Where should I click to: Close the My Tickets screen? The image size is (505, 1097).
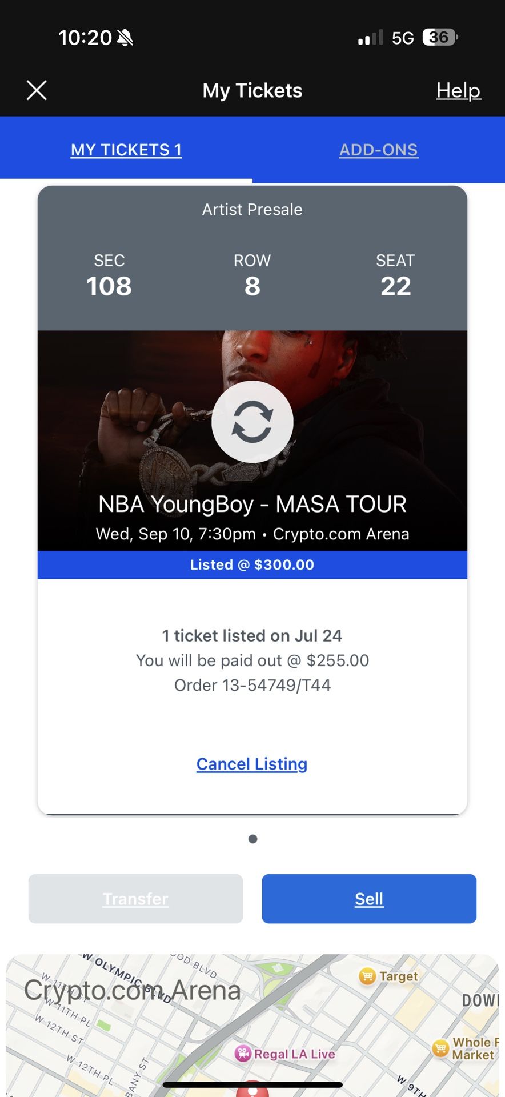[x=37, y=90]
